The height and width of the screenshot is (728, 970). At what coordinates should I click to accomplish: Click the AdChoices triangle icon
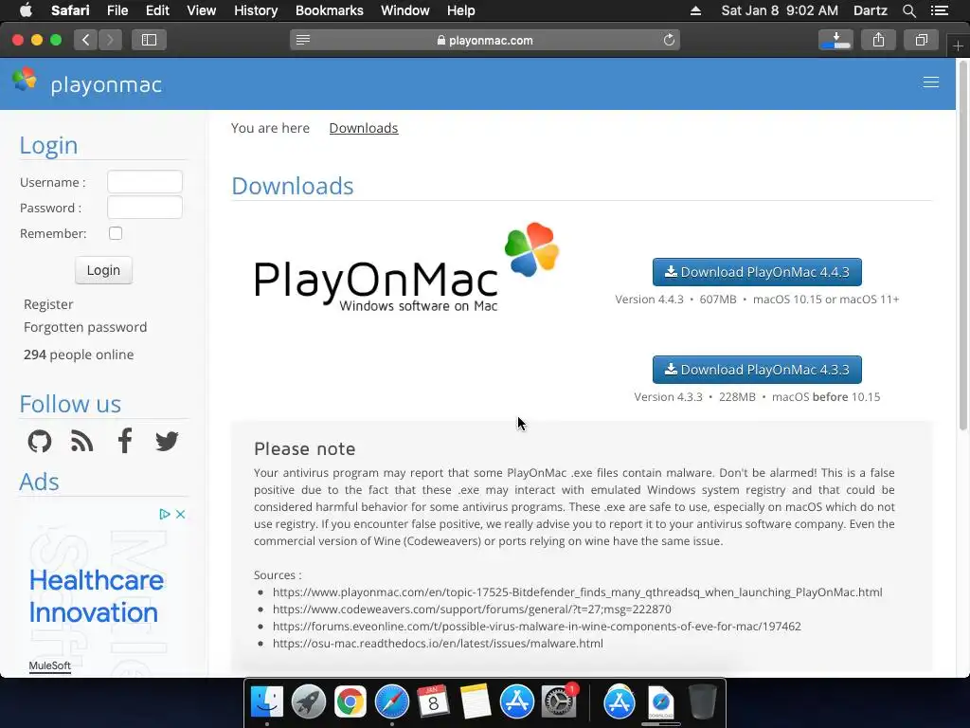point(165,514)
